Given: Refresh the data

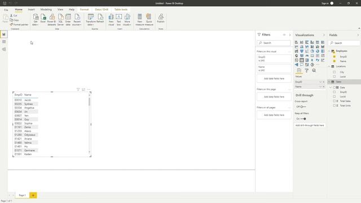Looking at the screenshot, I should coord(100,19).
